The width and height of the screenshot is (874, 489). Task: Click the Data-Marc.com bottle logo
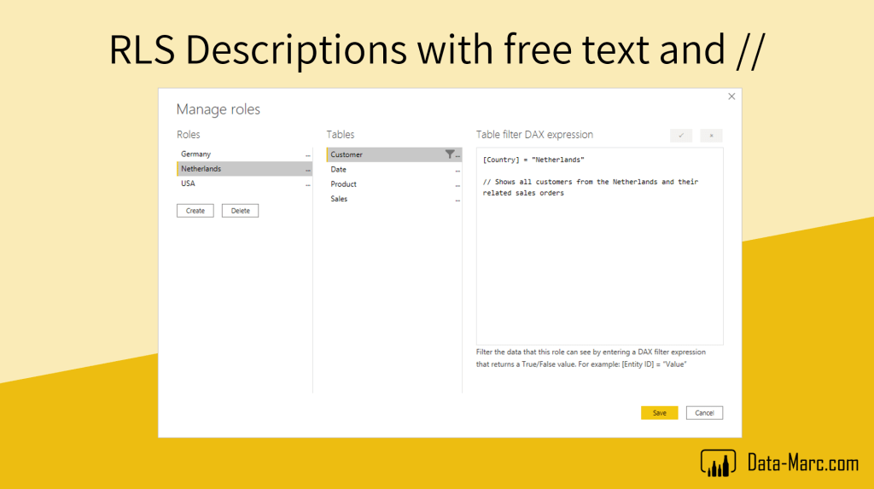point(718,463)
